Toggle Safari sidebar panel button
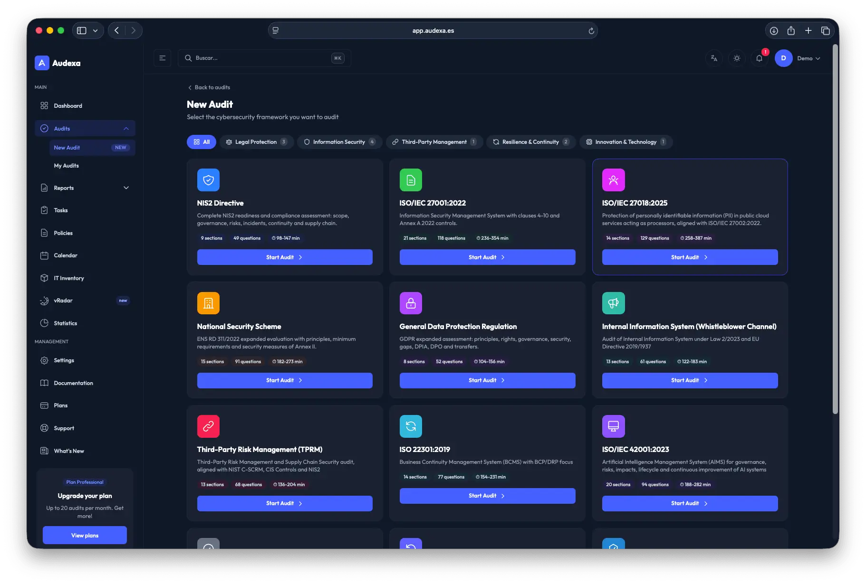Image resolution: width=866 pixels, height=584 pixels. click(82, 30)
